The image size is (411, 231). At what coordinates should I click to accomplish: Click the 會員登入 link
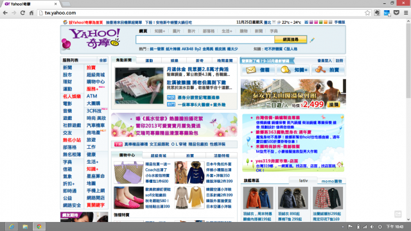click(x=324, y=60)
